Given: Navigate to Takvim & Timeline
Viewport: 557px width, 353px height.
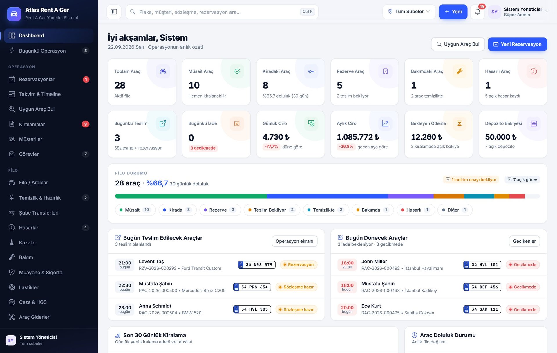Looking at the screenshot, I should pyautogui.click(x=49, y=94).
